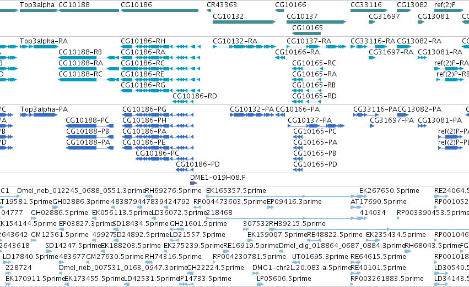Viewport: 469px width, 287px height.
Task: Select the CG10165-RD transcript
Action: point(306,102)
